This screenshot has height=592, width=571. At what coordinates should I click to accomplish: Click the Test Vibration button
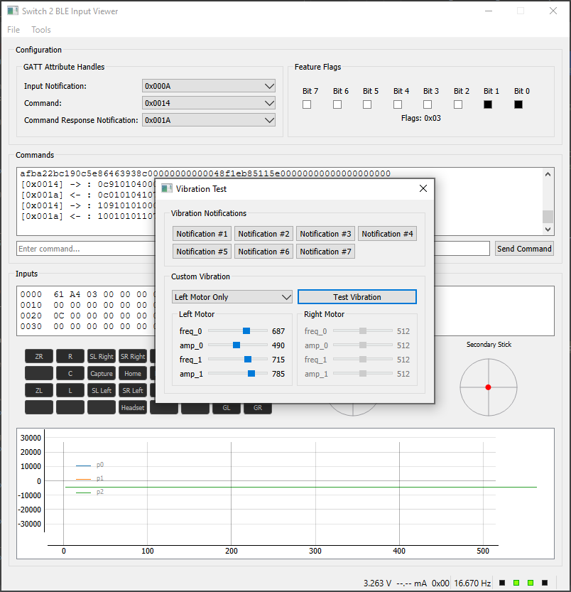[357, 297]
